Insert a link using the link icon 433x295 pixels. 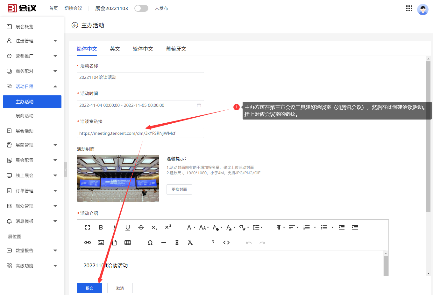coord(88,243)
